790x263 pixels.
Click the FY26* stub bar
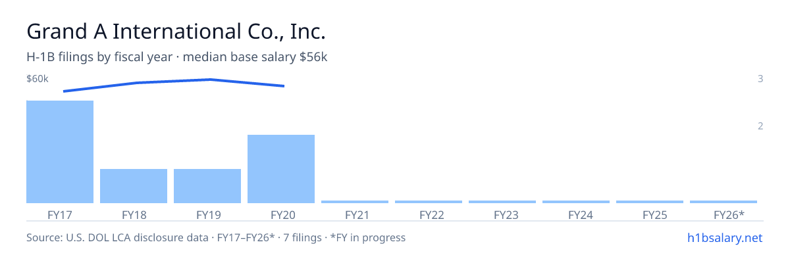[724, 202]
